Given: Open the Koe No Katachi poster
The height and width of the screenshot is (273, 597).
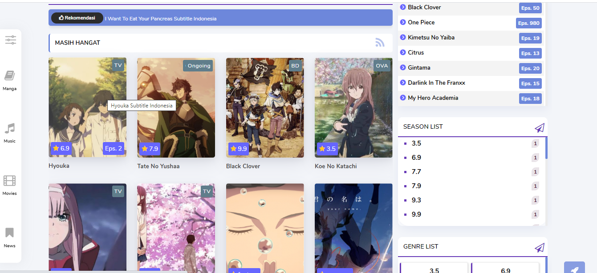Looking at the screenshot, I should click(x=353, y=107).
